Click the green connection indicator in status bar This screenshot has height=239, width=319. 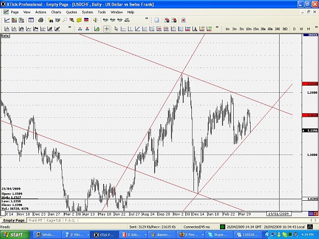click(x=223, y=227)
